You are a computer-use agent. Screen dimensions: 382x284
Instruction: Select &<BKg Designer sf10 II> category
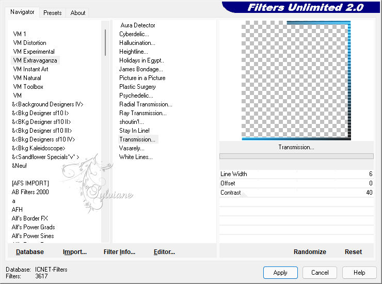tap(41, 122)
